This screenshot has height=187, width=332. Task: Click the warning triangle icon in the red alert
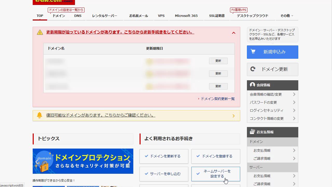40,32
